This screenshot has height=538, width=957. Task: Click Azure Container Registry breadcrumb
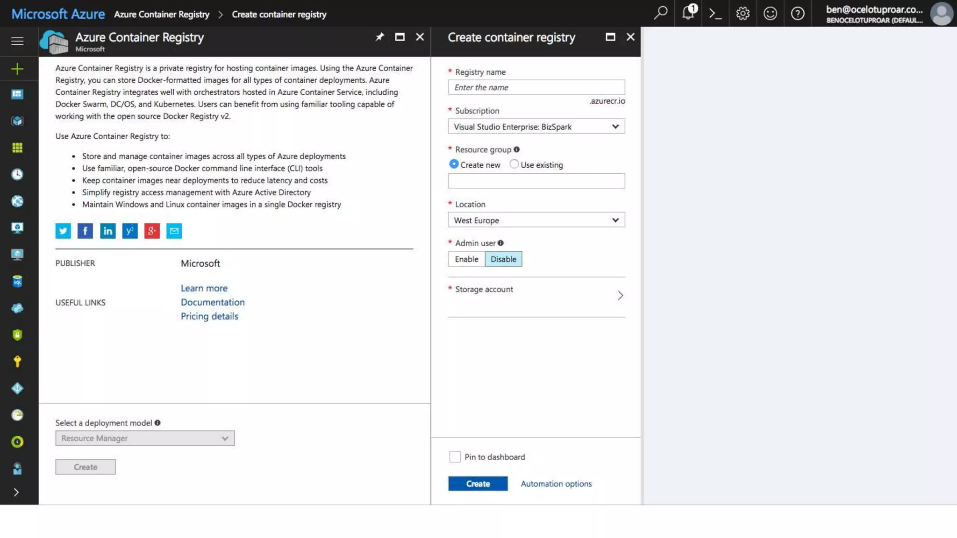coord(162,14)
